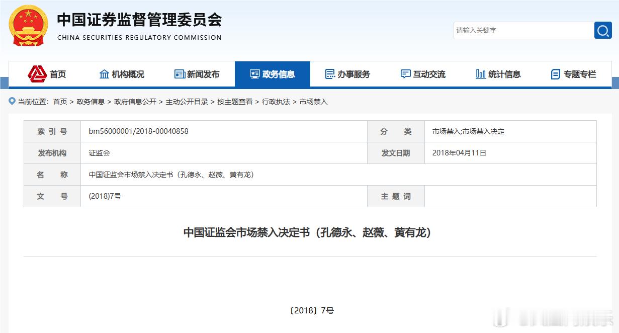Open the 新闻发布 navigation tab

[x=197, y=74]
